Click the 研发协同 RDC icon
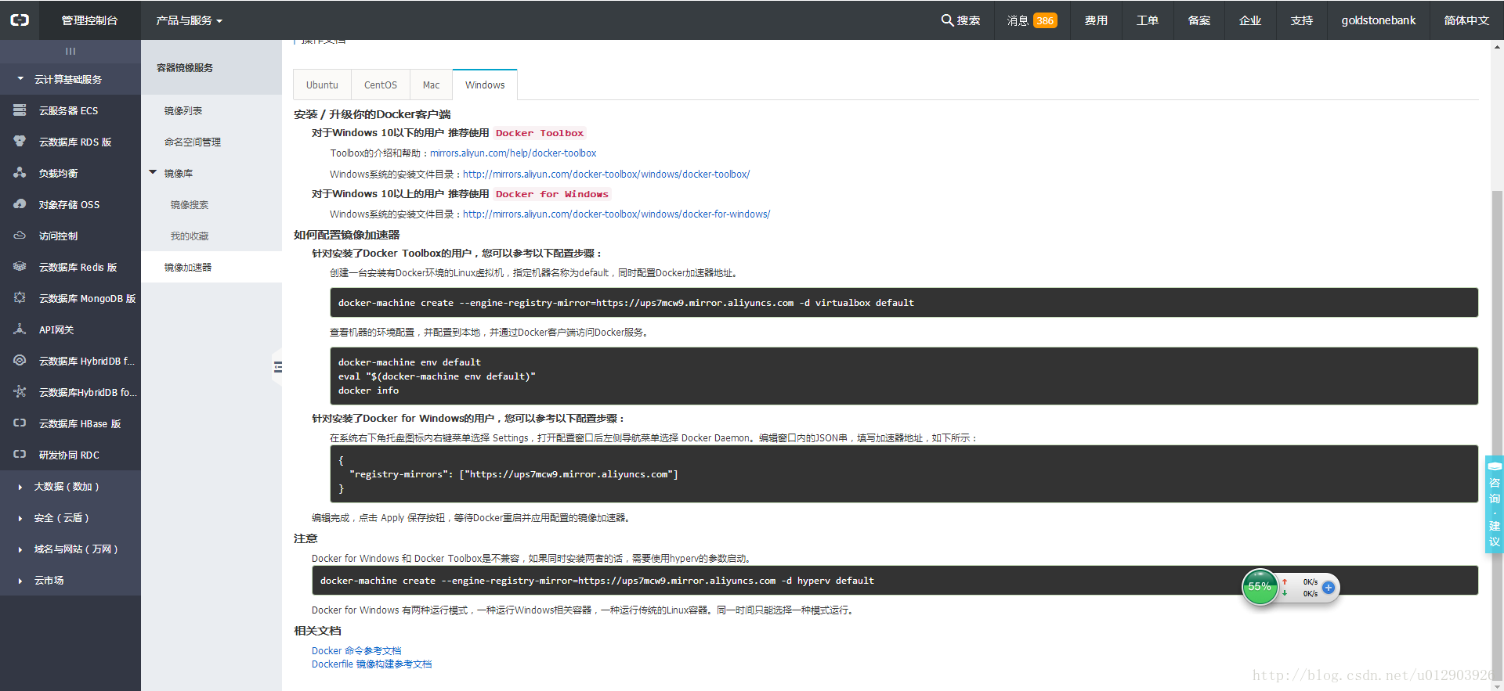1504x691 pixels. [x=20, y=455]
